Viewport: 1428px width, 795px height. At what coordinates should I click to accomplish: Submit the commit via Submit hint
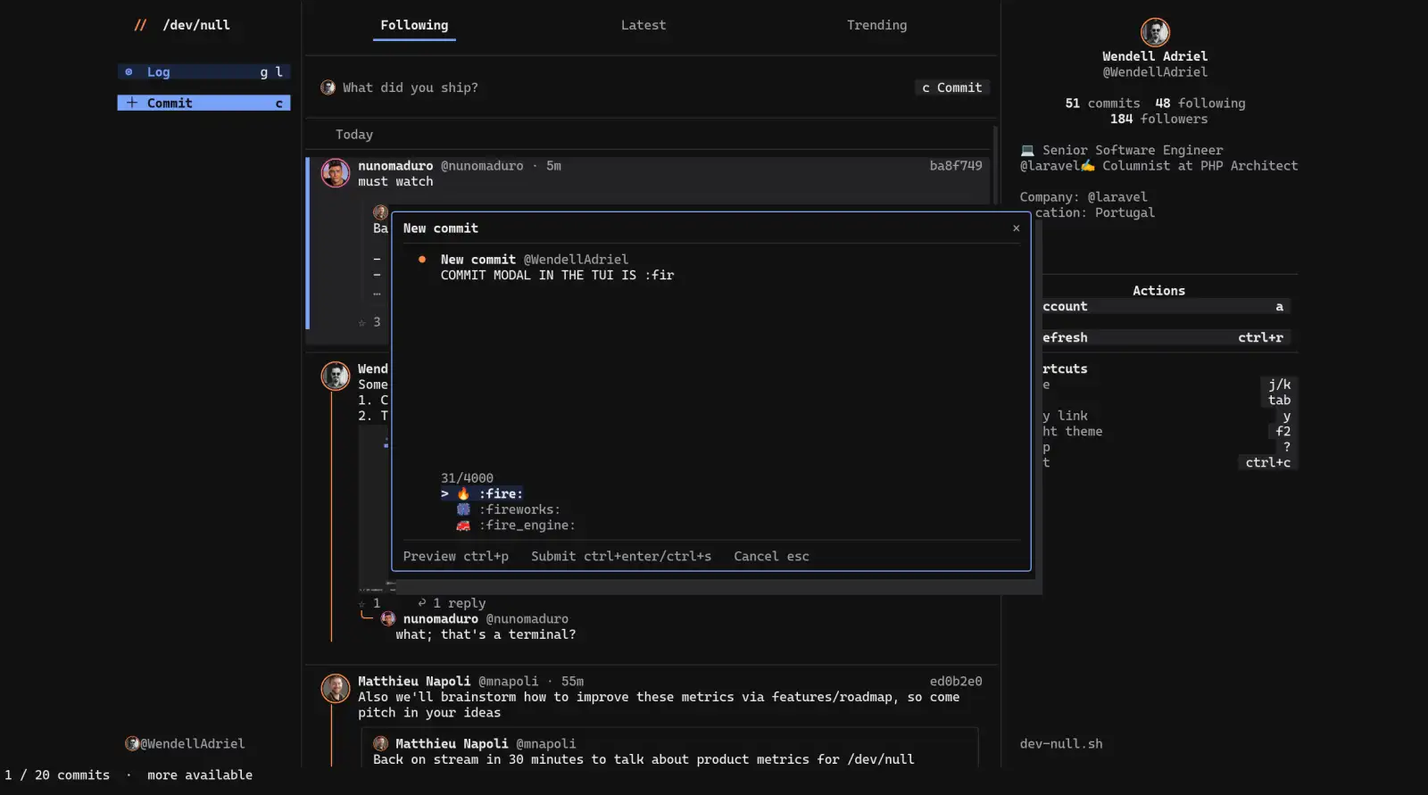[621, 556]
